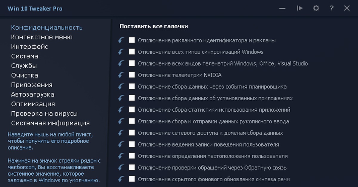Screen dimensions: 358x187
Task: Tick сбора данных об установленных приложениях
Action: click(x=132, y=98)
